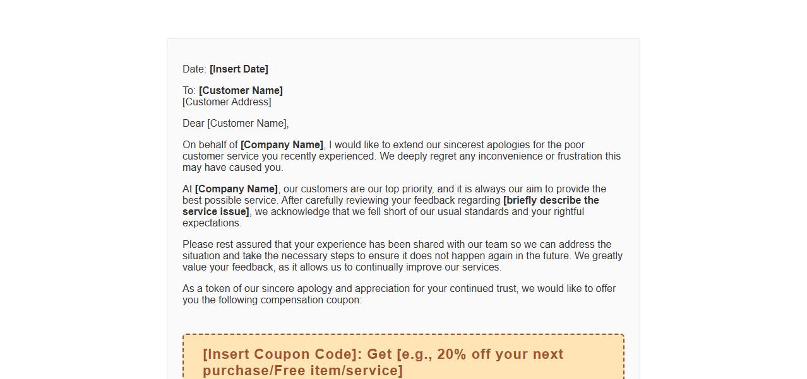Image resolution: width=807 pixels, height=379 pixels.
Task: Click "As a token of our sincere apology"
Action: click(x=258, y=289)
